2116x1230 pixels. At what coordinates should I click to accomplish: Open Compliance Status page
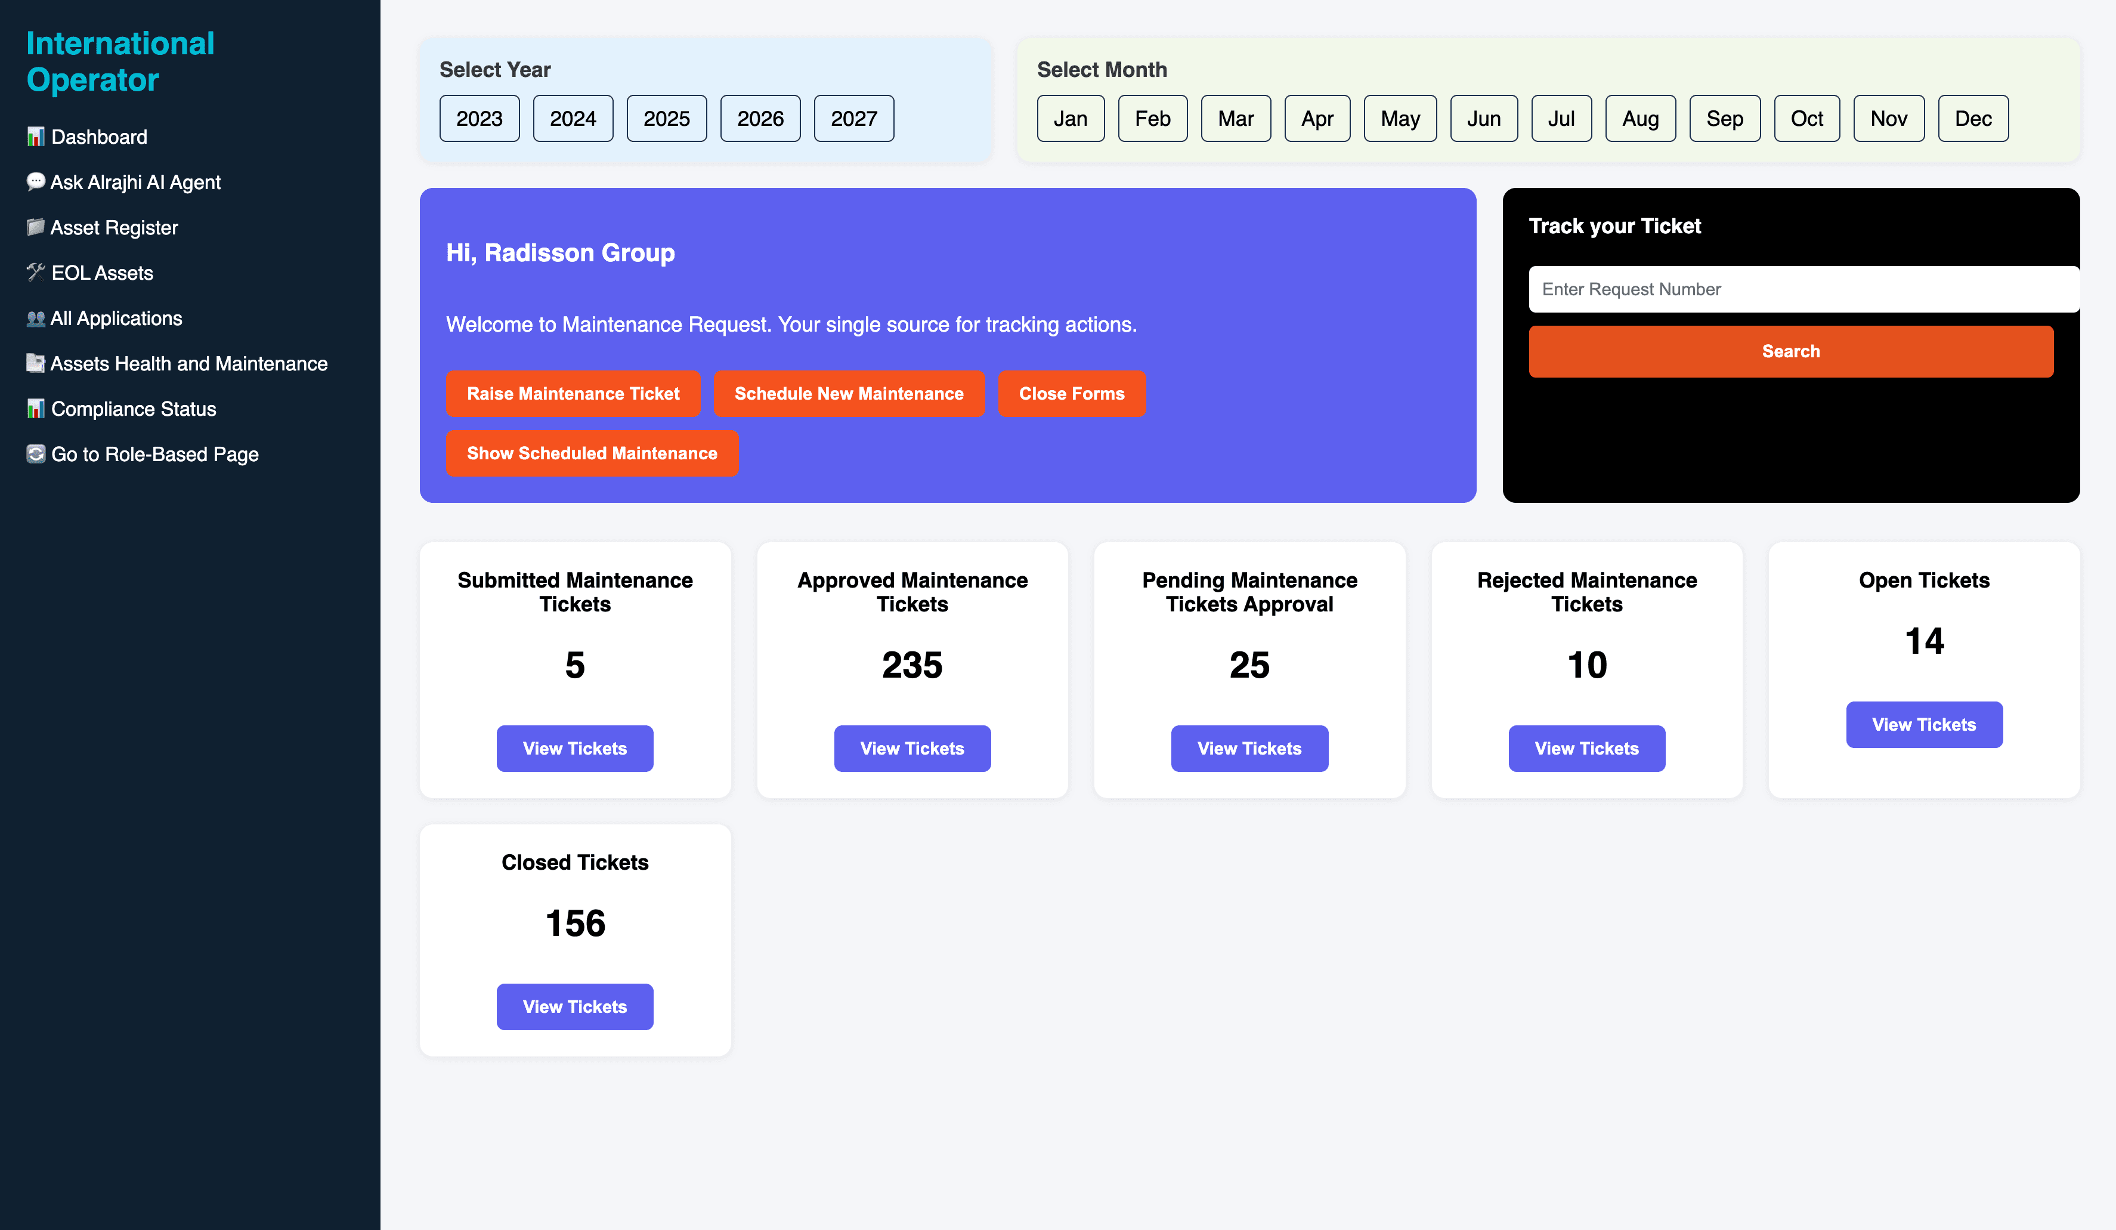coord(121,409)
